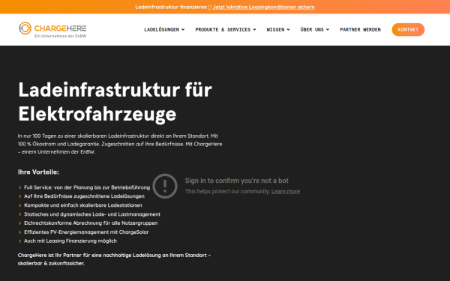
Task: Click the paragraph starting 'In nur 100 Tagen'
Action: tap(120, 144)
